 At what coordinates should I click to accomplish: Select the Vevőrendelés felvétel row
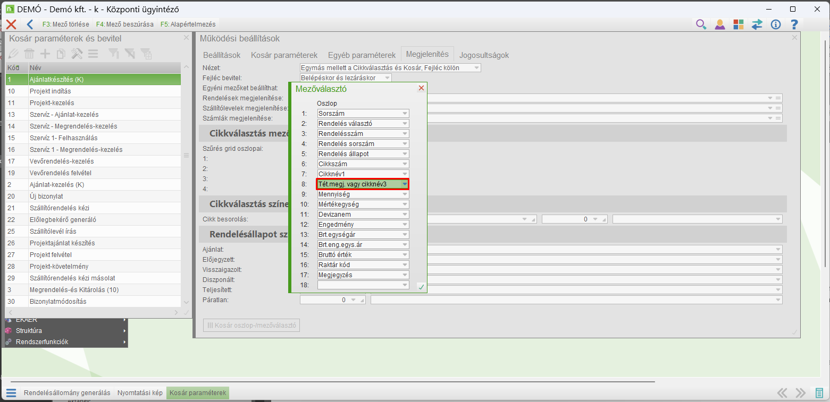tap(93, 173)
